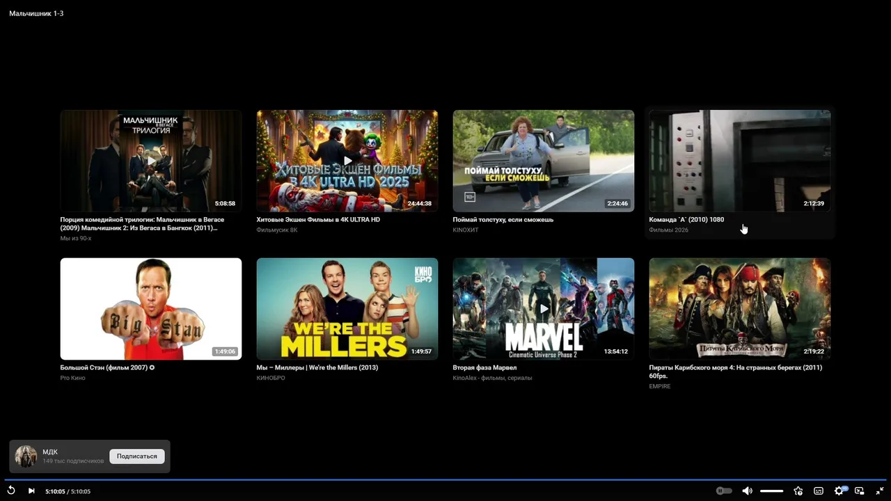Screen dimensions: 891x501
Task: Click the 24:44:38 duration badge
Action: pyautogui.click(x=420, y=204)
